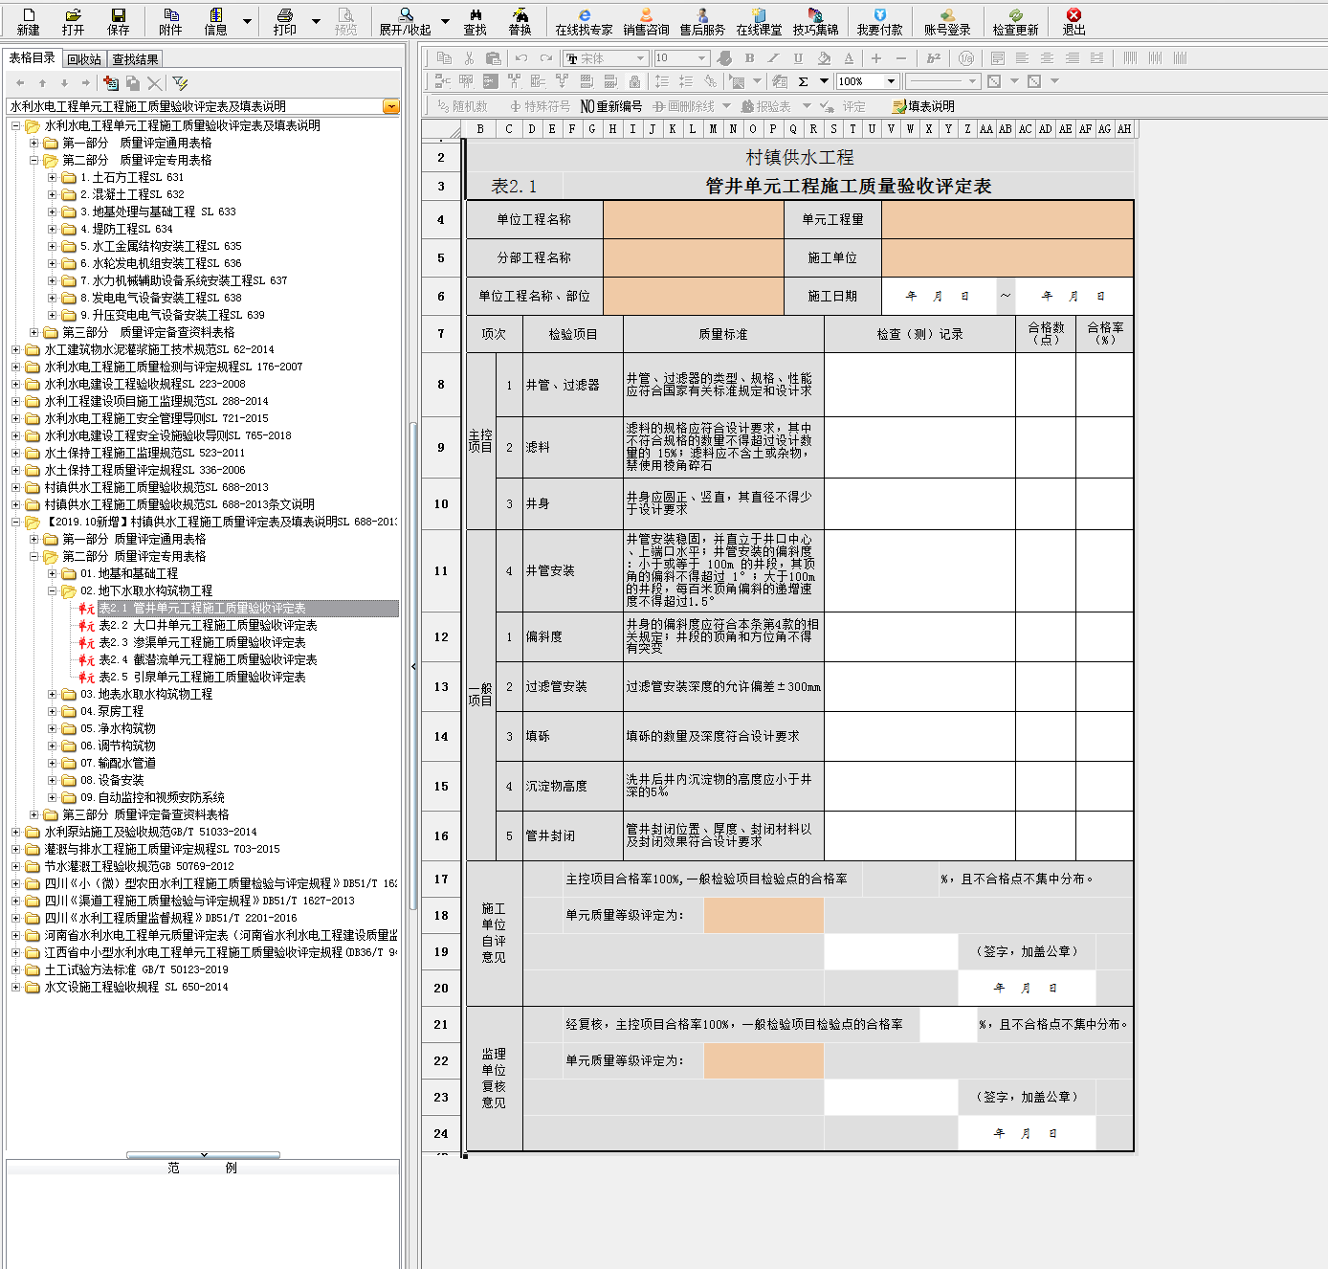Open 技巧集锦 tips collection
The height and width of the screenshot is (1269, 1328).
815,21
